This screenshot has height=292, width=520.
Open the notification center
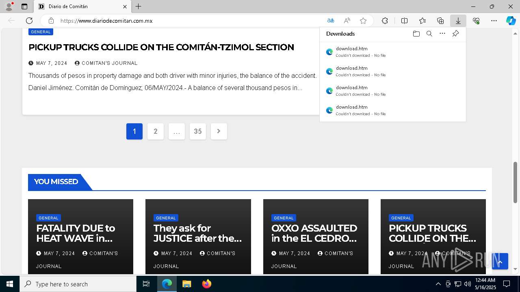pyautogui.click(x=507, y=284)
